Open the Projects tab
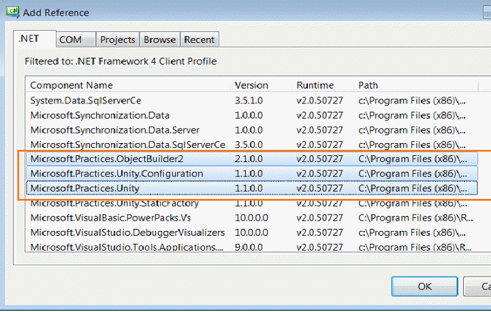This screenshot has height=312, width=491. coord(117,40)
